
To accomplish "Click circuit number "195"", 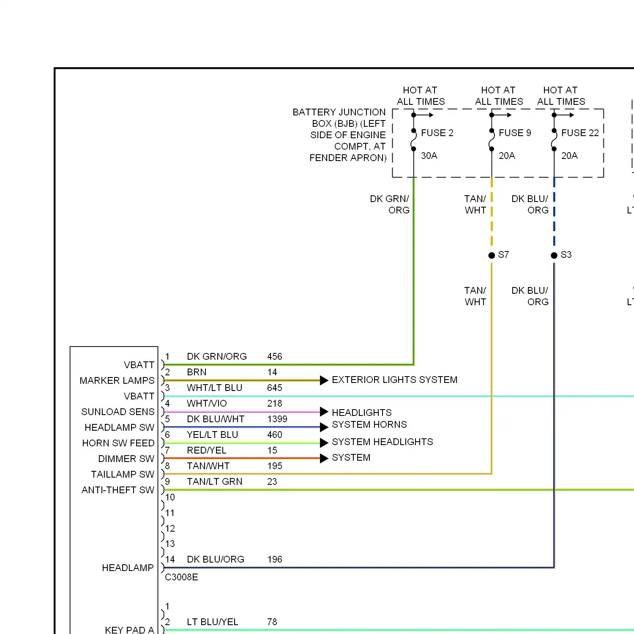I will [275, 466].
